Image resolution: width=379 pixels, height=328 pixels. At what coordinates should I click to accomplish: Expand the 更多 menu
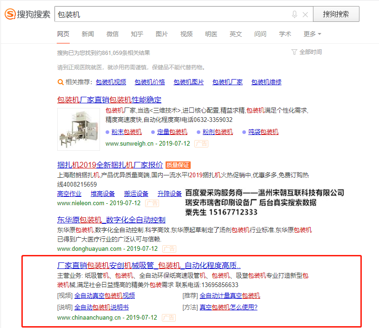coord(313,34)
